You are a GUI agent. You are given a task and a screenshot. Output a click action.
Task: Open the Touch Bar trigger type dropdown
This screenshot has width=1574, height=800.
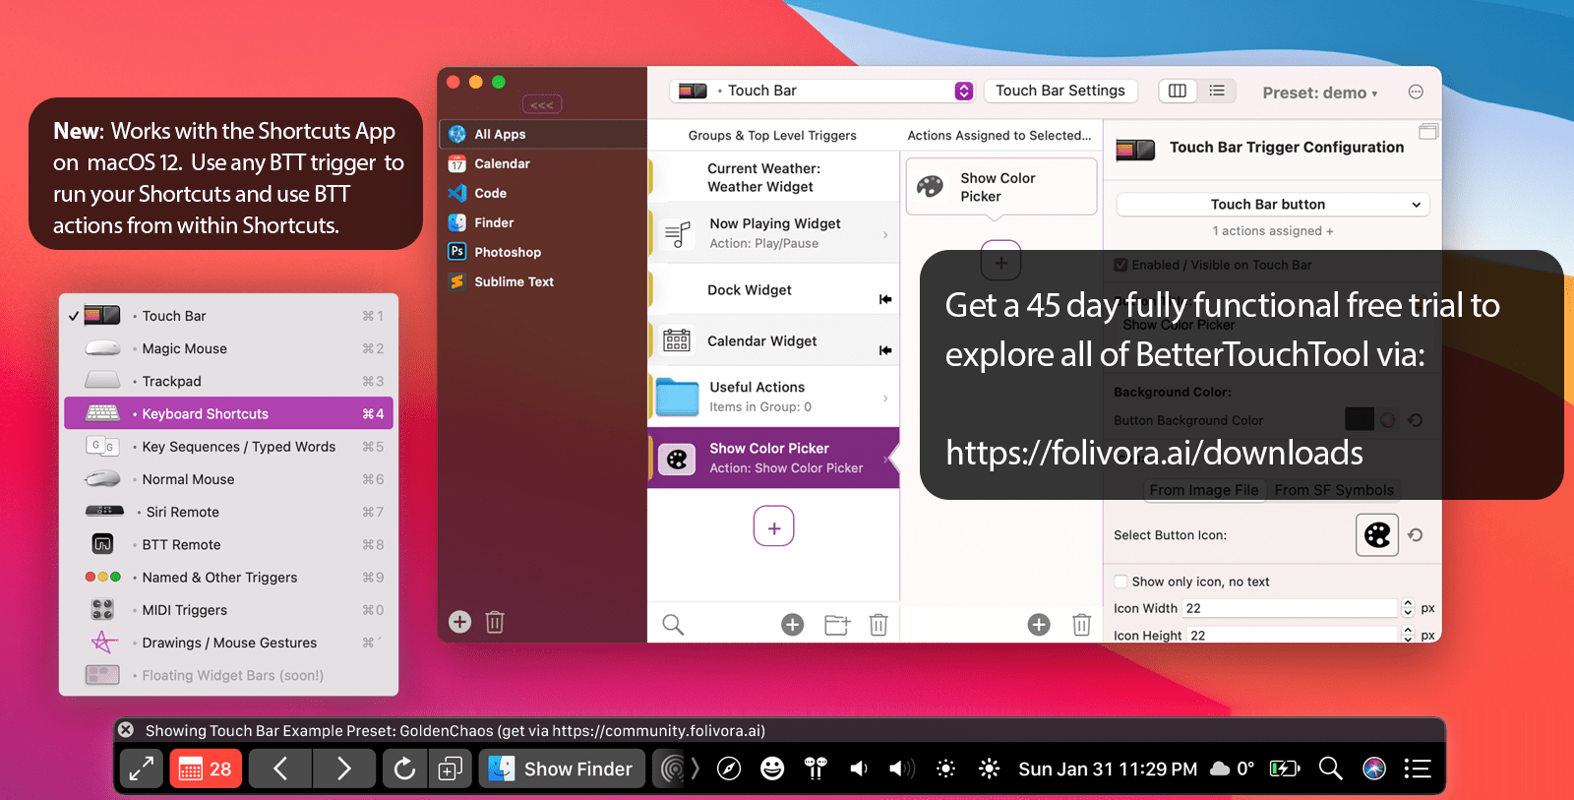(822, 91)
